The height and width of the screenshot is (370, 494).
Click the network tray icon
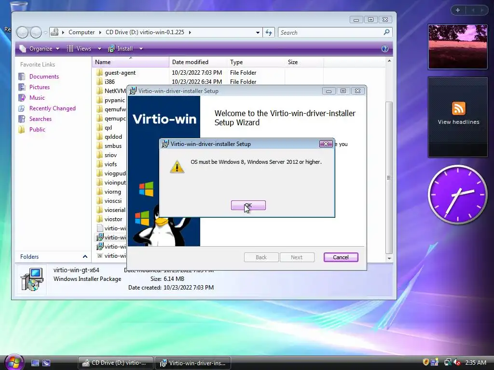pyautogui.click(x=447, y=363)
